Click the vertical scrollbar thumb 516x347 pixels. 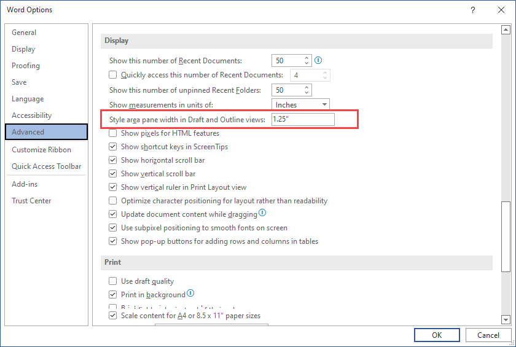click(506, 236)
